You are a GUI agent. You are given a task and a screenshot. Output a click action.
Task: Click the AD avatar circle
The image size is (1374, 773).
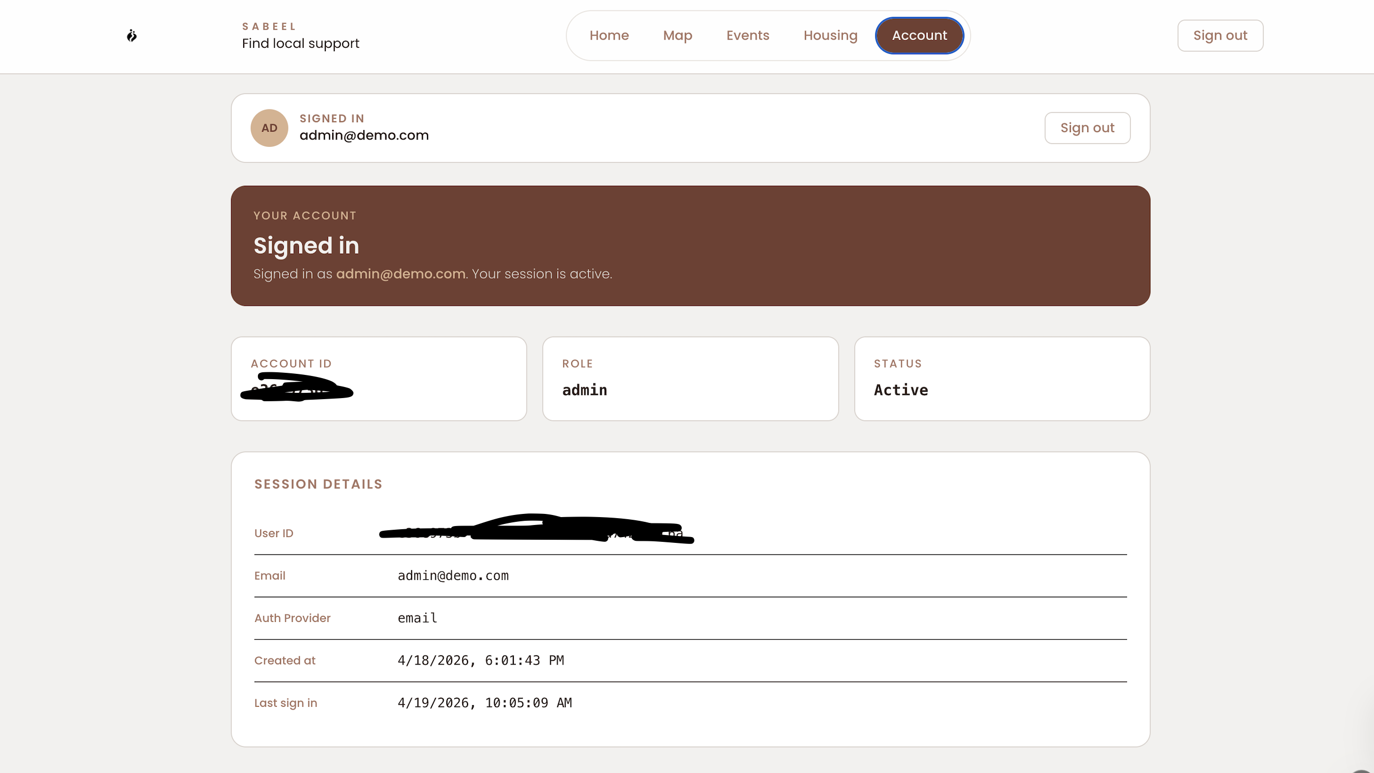point(270,128)
